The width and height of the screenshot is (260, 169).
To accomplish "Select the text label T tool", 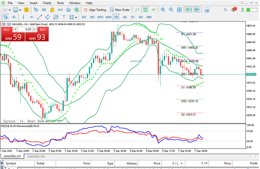I will coord(64,17).
